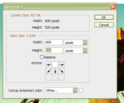Select the center downward anchor arrow
The height and width of the screenshot is (103, 124).
[x=55, y=71]
